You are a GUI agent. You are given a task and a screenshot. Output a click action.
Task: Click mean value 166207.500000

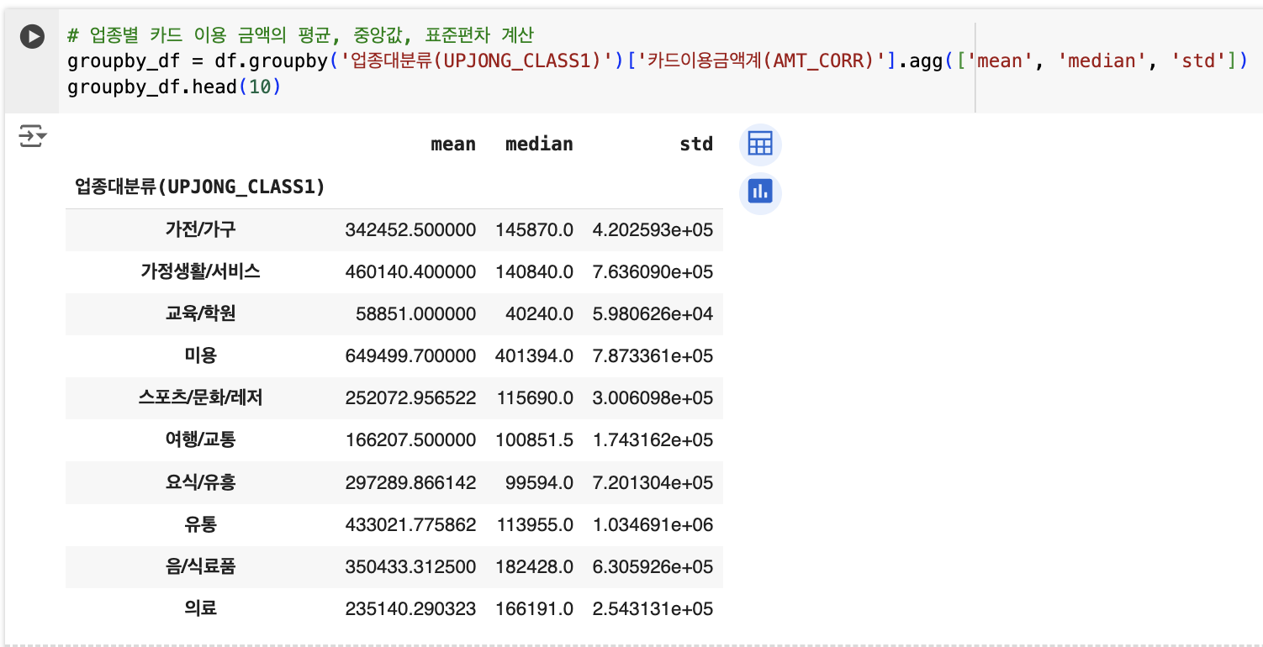410,439
